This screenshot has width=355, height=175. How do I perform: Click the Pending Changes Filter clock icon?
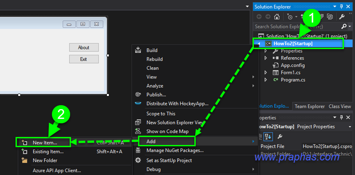pos(290,17)
